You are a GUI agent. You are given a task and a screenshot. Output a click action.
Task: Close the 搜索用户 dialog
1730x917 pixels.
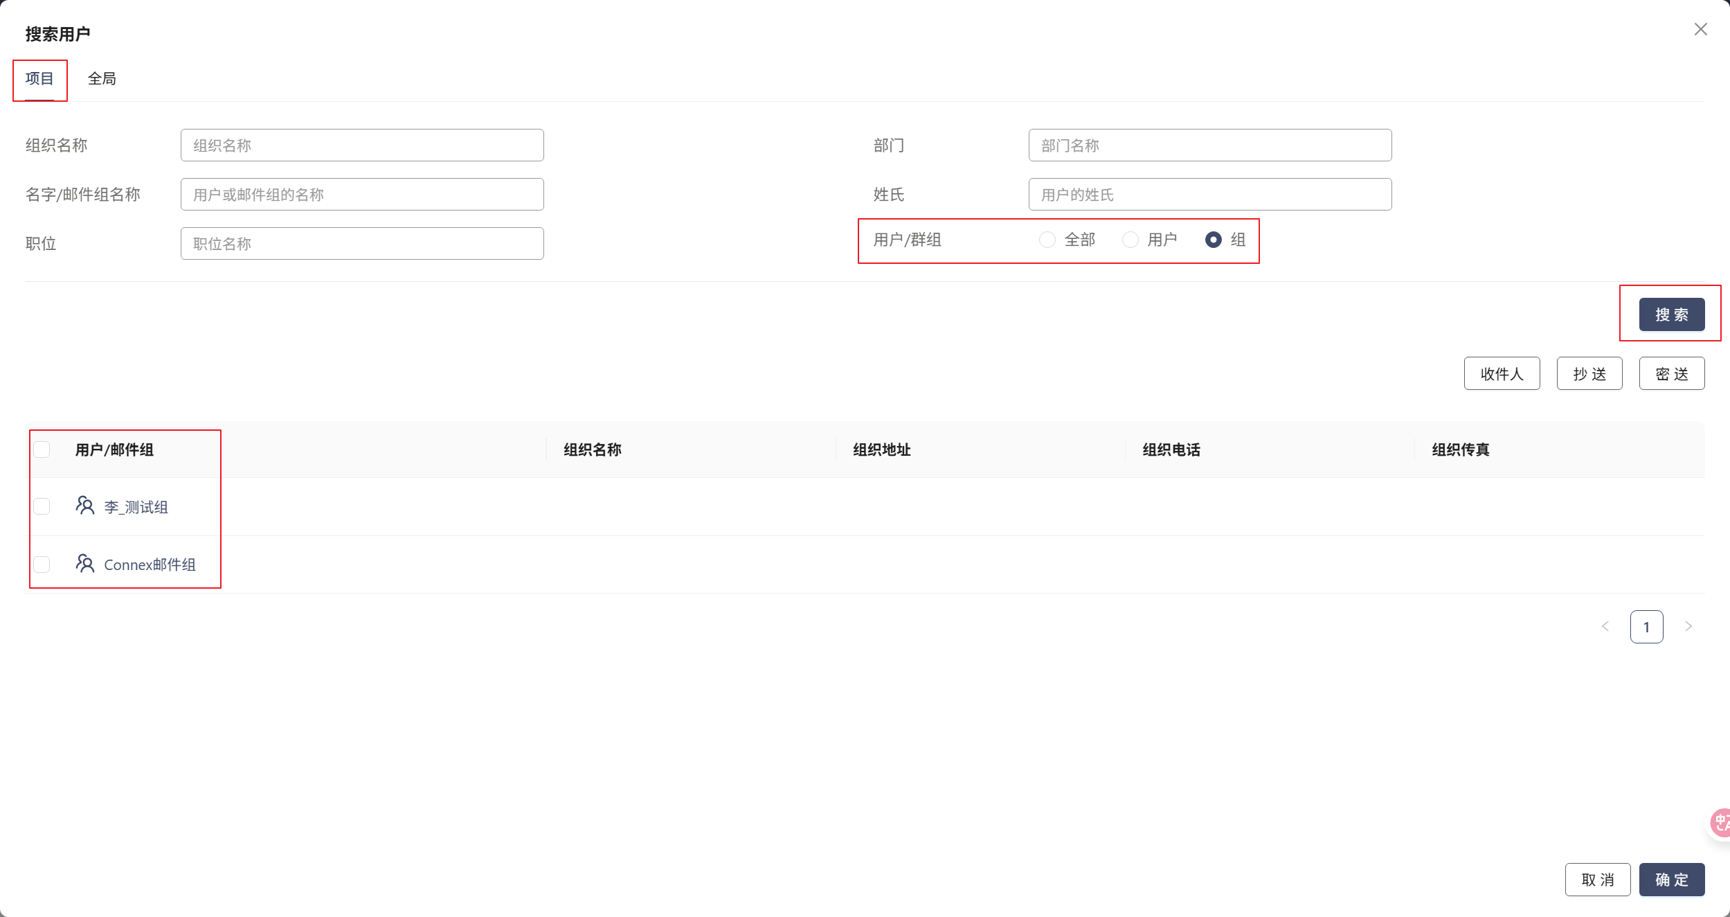point(1700,29)
